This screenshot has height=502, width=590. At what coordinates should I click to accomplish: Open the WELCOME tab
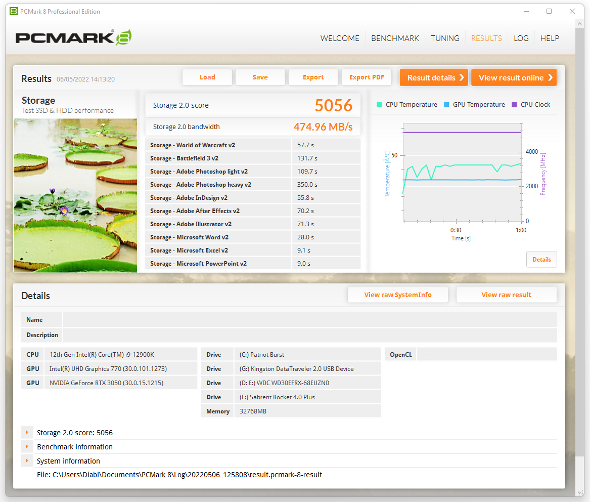tap(340, 38)
